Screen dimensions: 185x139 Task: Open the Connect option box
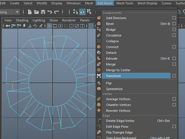click(174, 47)
